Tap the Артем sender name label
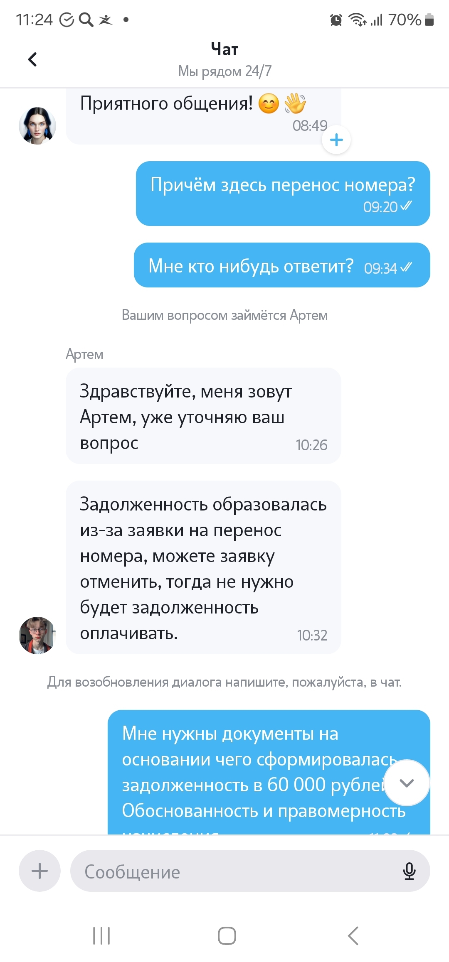 tap(84, 354)
